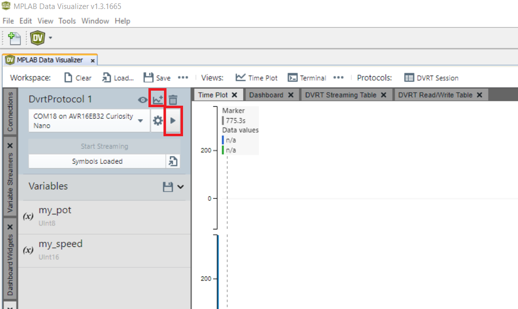Close the DVRT Read/Write Table tab
This screenshot has width=518, height=309.
coord(480,95)
